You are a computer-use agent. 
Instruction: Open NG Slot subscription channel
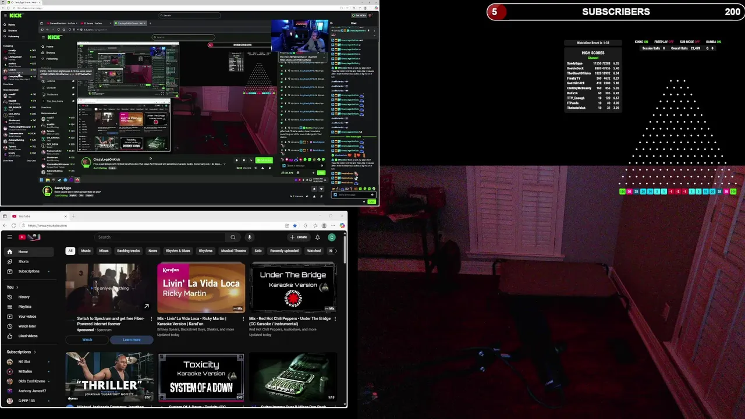point(24,361)
